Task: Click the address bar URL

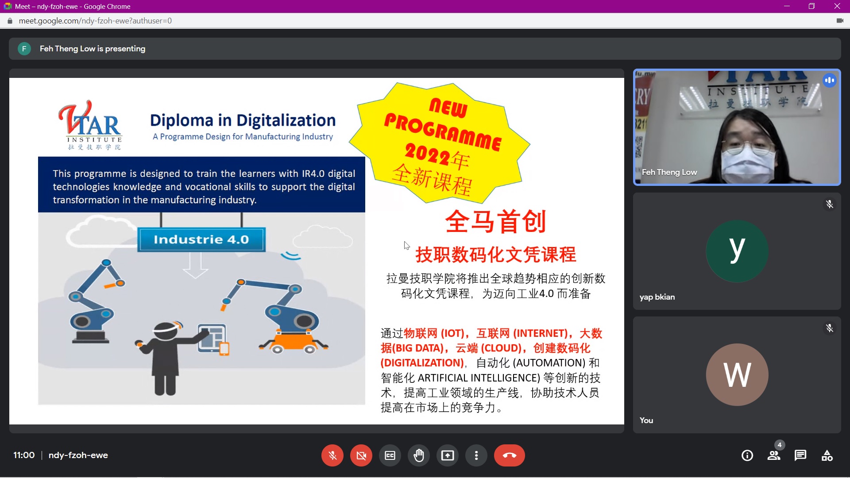Action: click(x=95, y=21)
